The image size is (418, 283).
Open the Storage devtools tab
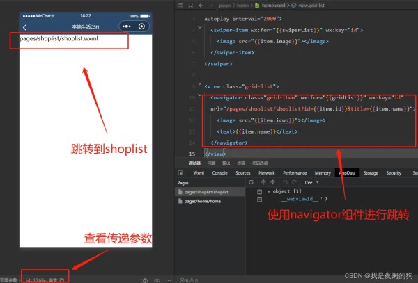(371, 173)
